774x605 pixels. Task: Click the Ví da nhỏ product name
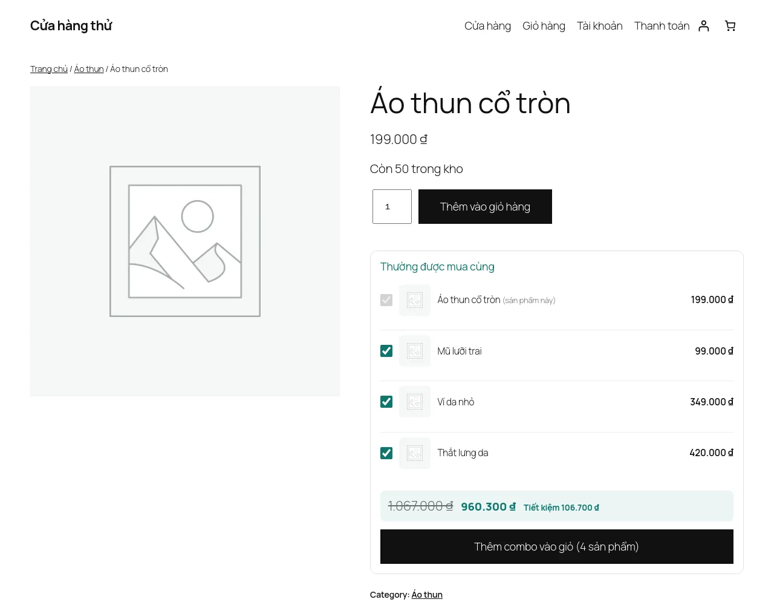click(x=456, y=402)
